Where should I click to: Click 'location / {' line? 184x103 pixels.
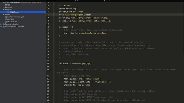coord(66,27)
